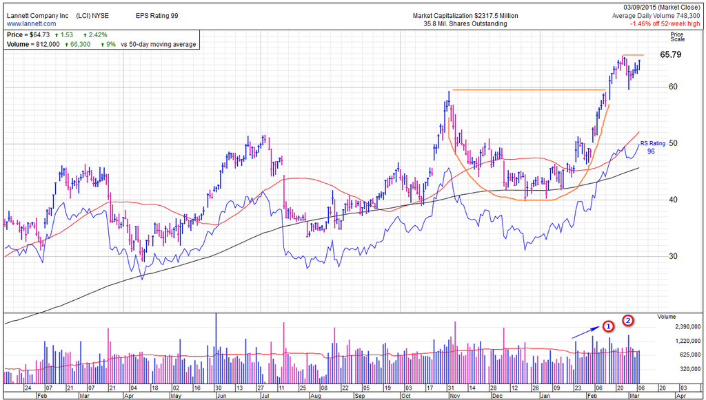Click the Price Scale axis heading

click(x=677, y=37)
